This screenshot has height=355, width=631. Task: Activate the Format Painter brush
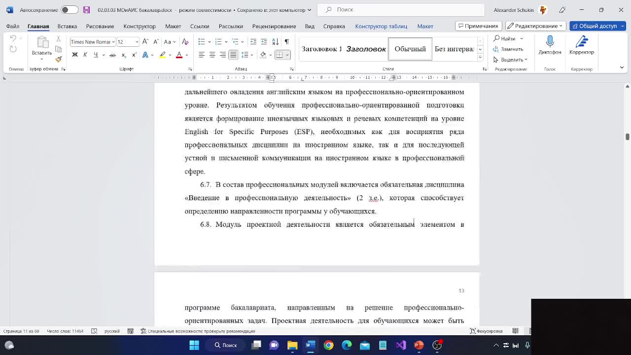[x=58, y=59]
